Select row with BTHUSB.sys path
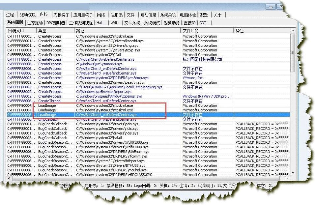This screenshot has width=315, height=205. 148,165
